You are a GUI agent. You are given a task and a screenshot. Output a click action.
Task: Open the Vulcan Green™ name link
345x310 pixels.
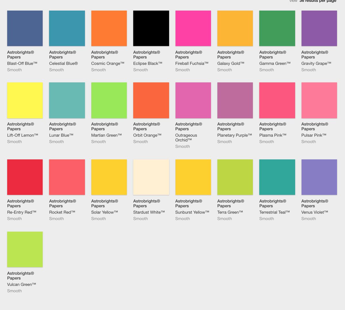tap(22, 284)
